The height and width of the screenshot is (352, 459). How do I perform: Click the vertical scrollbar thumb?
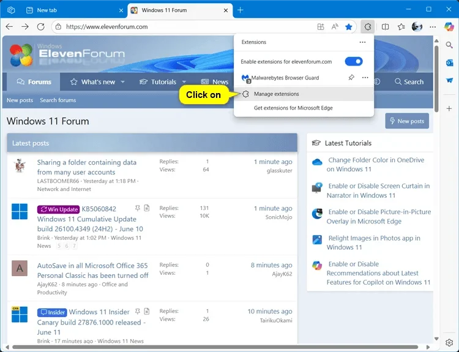[x=436, y=78]
